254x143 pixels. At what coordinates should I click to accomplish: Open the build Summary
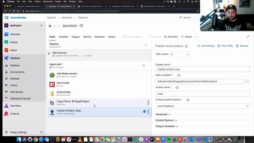171,37
